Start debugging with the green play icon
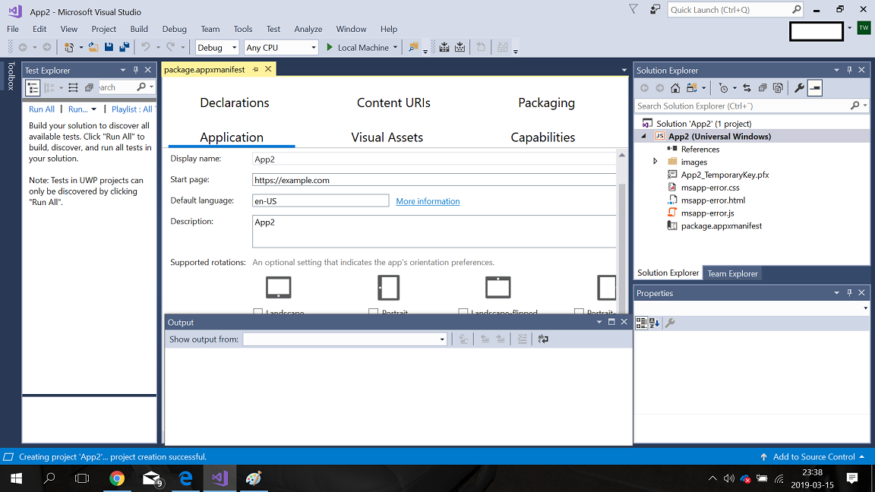875x492 pixels. [x=330, y=47]
